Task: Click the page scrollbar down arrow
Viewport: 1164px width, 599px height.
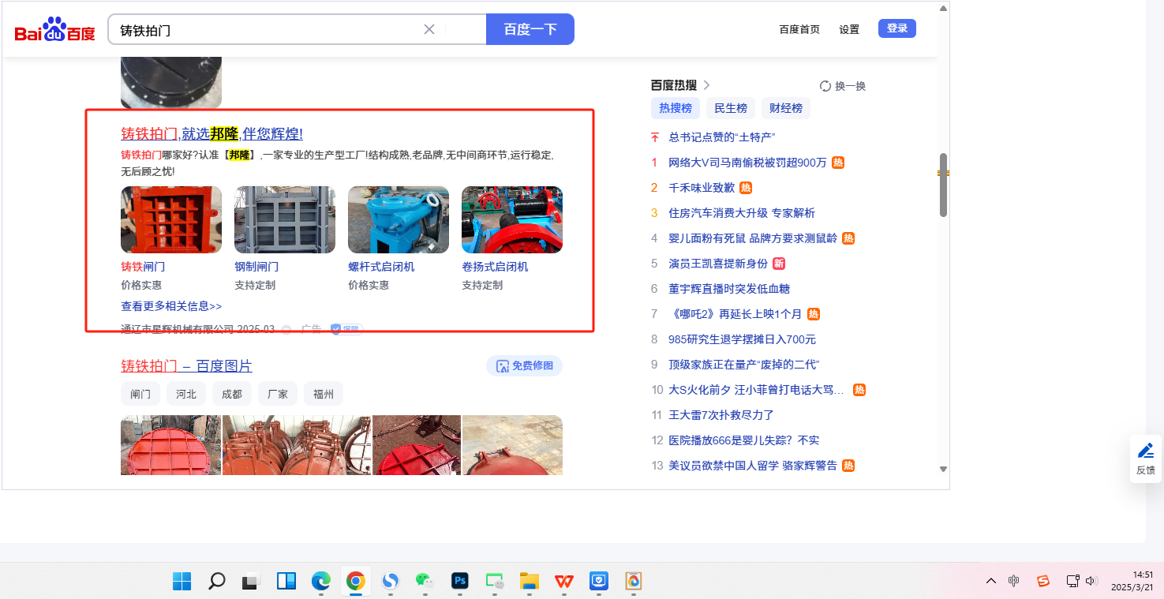Action: tap(943, 469)
